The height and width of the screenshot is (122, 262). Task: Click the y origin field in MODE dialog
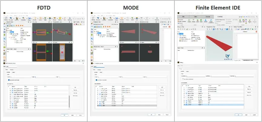point(132,77)
